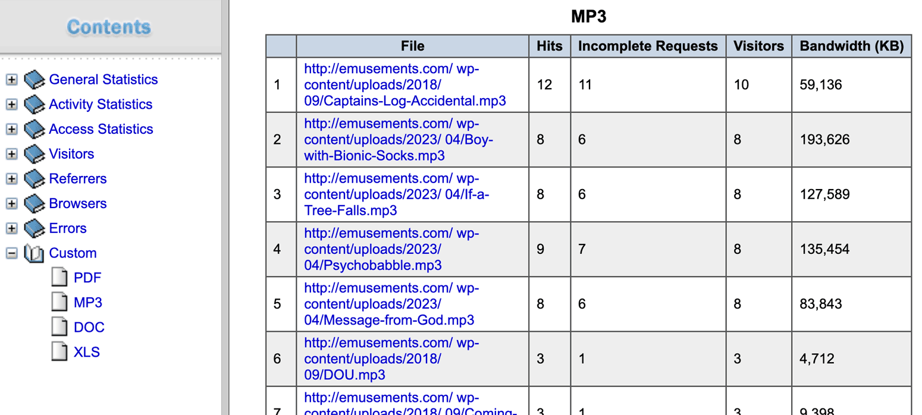Open the MP3 custom report
922x415 pixels.
88,303
